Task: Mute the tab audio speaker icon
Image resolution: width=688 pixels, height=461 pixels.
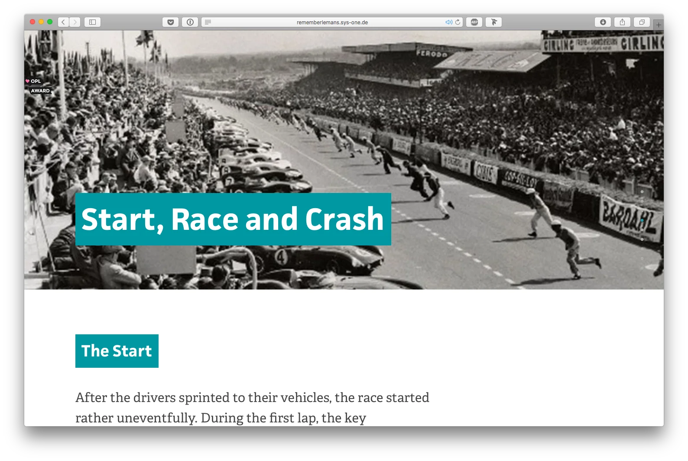Action: coord(449,22)
